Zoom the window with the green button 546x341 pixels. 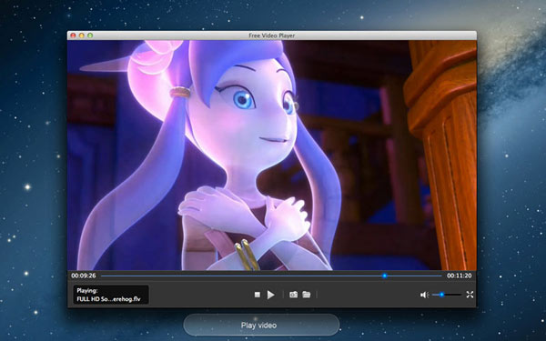[x=90, y=35]
